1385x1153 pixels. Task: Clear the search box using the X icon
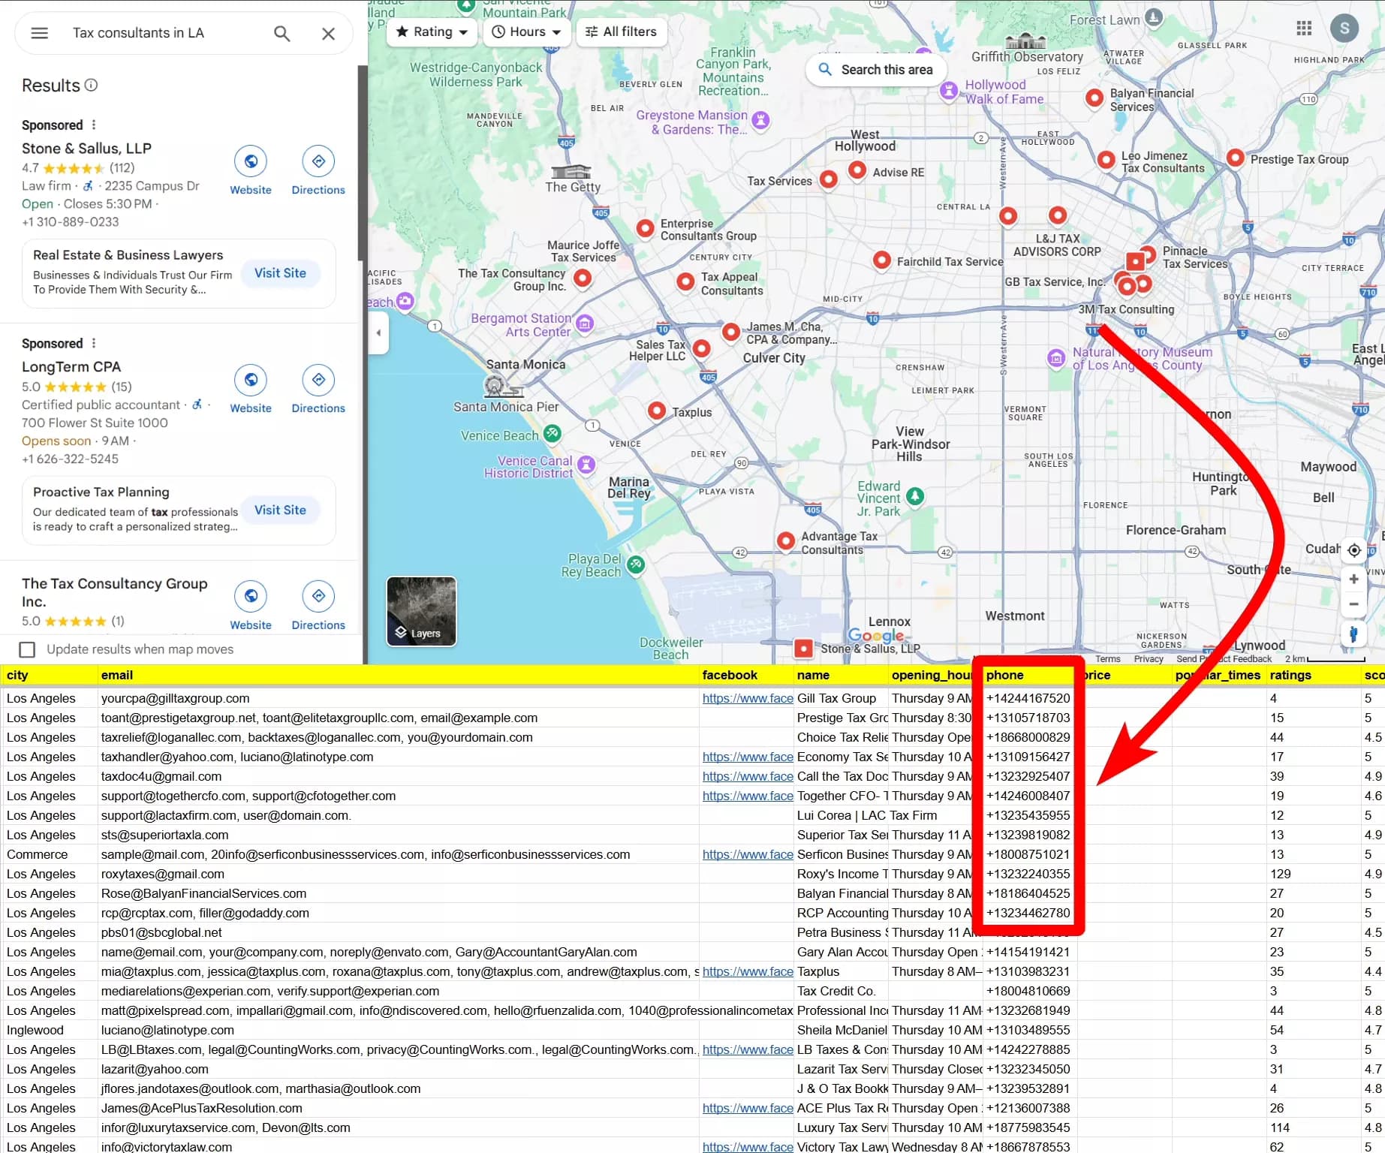tap(327, 33)
